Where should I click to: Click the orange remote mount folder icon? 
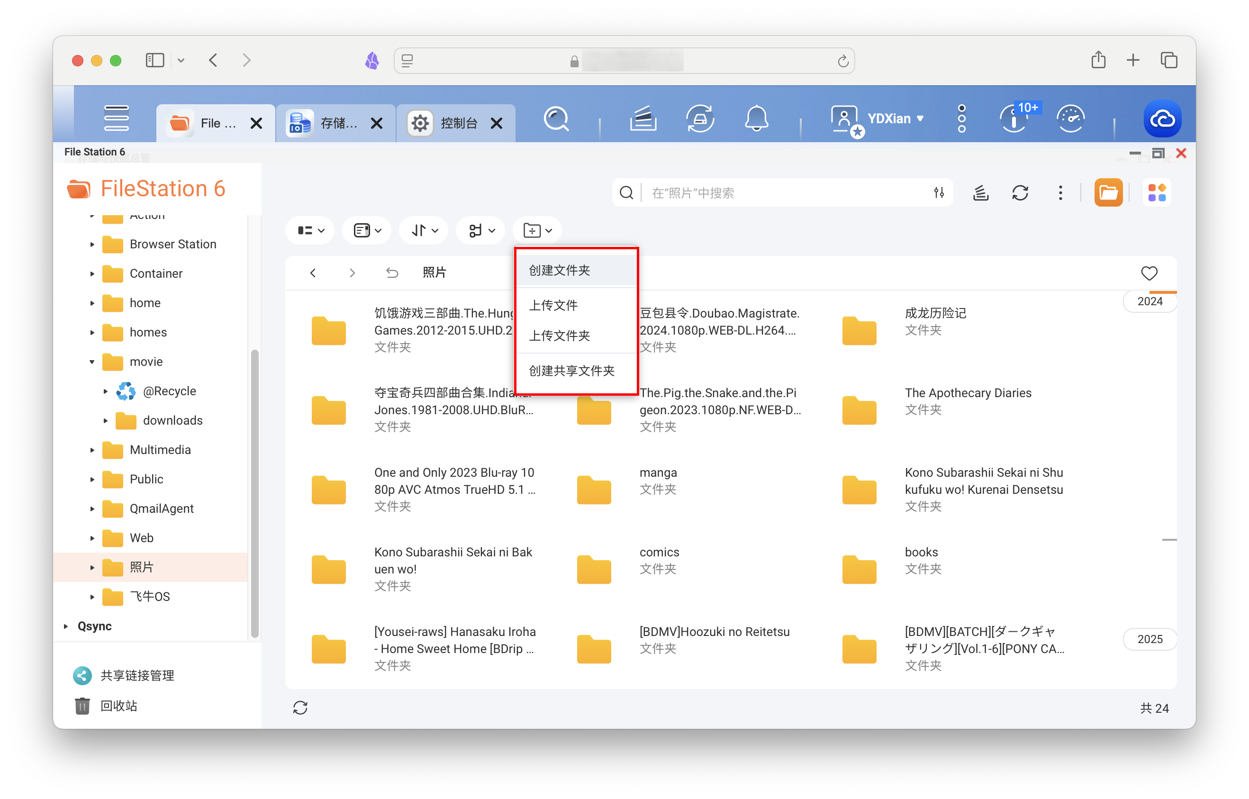1108,193
